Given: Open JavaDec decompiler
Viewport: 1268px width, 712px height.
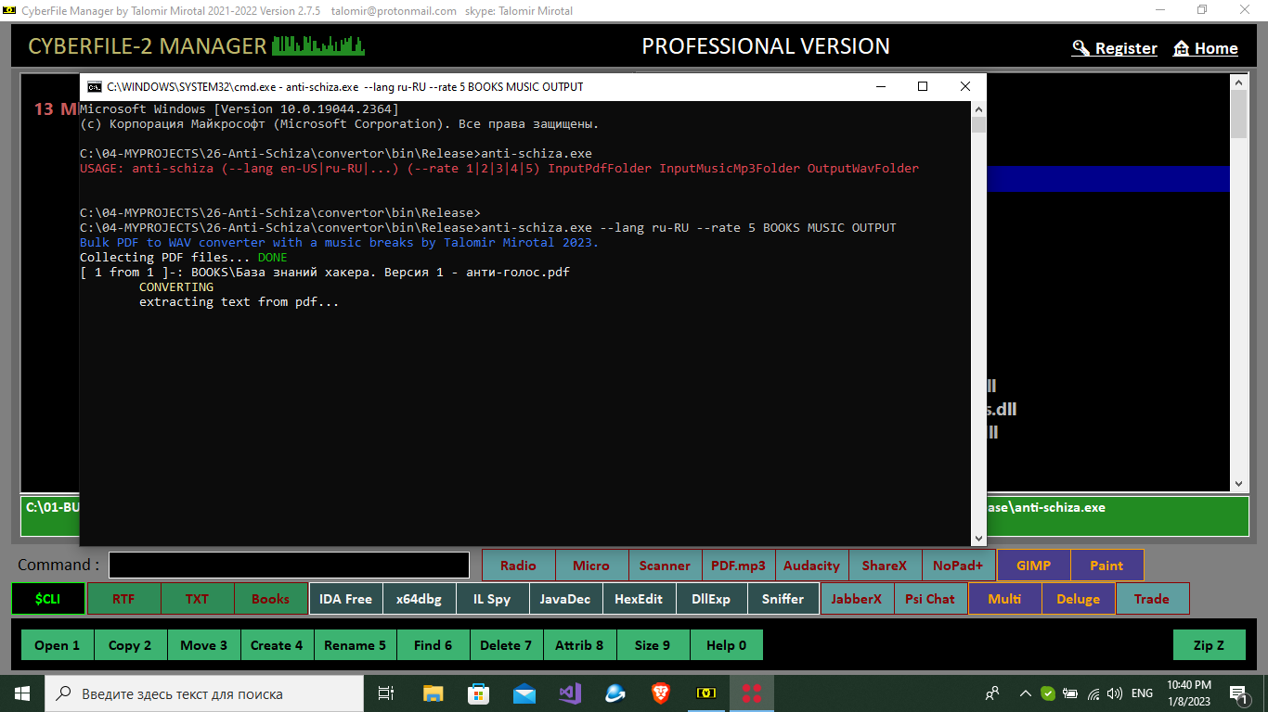Looking at the screenshot, I should click(x=565, y=599).
